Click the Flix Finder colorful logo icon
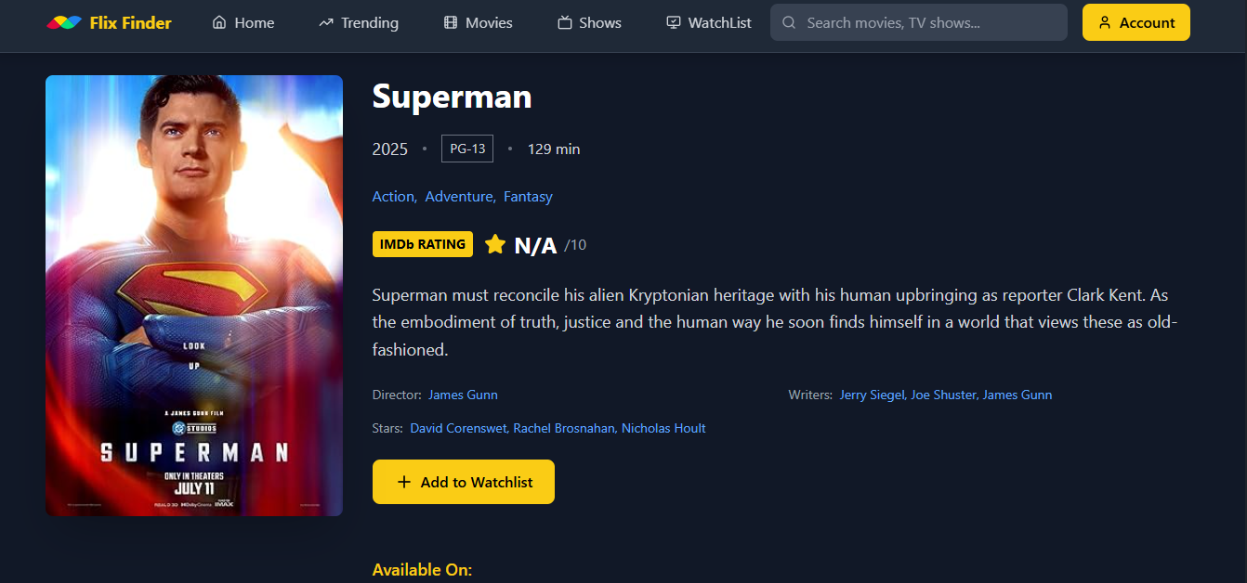The width and height of the screenshot is (1247, 583). 64,22
